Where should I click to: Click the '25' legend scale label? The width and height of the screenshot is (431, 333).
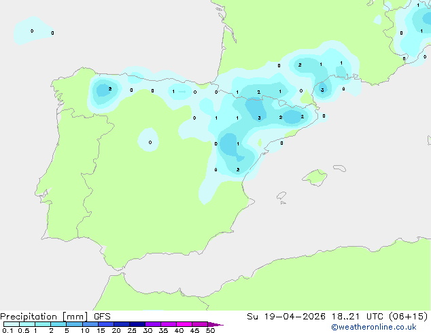click(x=132, y=330)
